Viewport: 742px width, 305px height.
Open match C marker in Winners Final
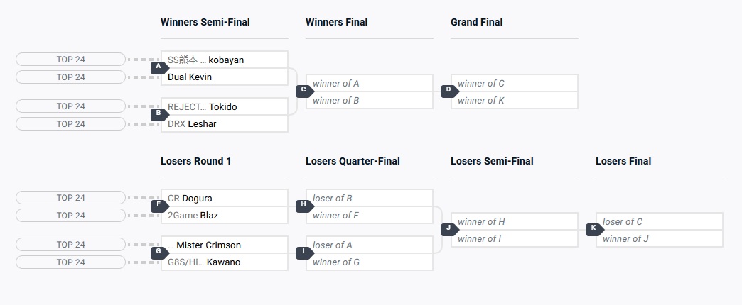[x=304, y=91]
